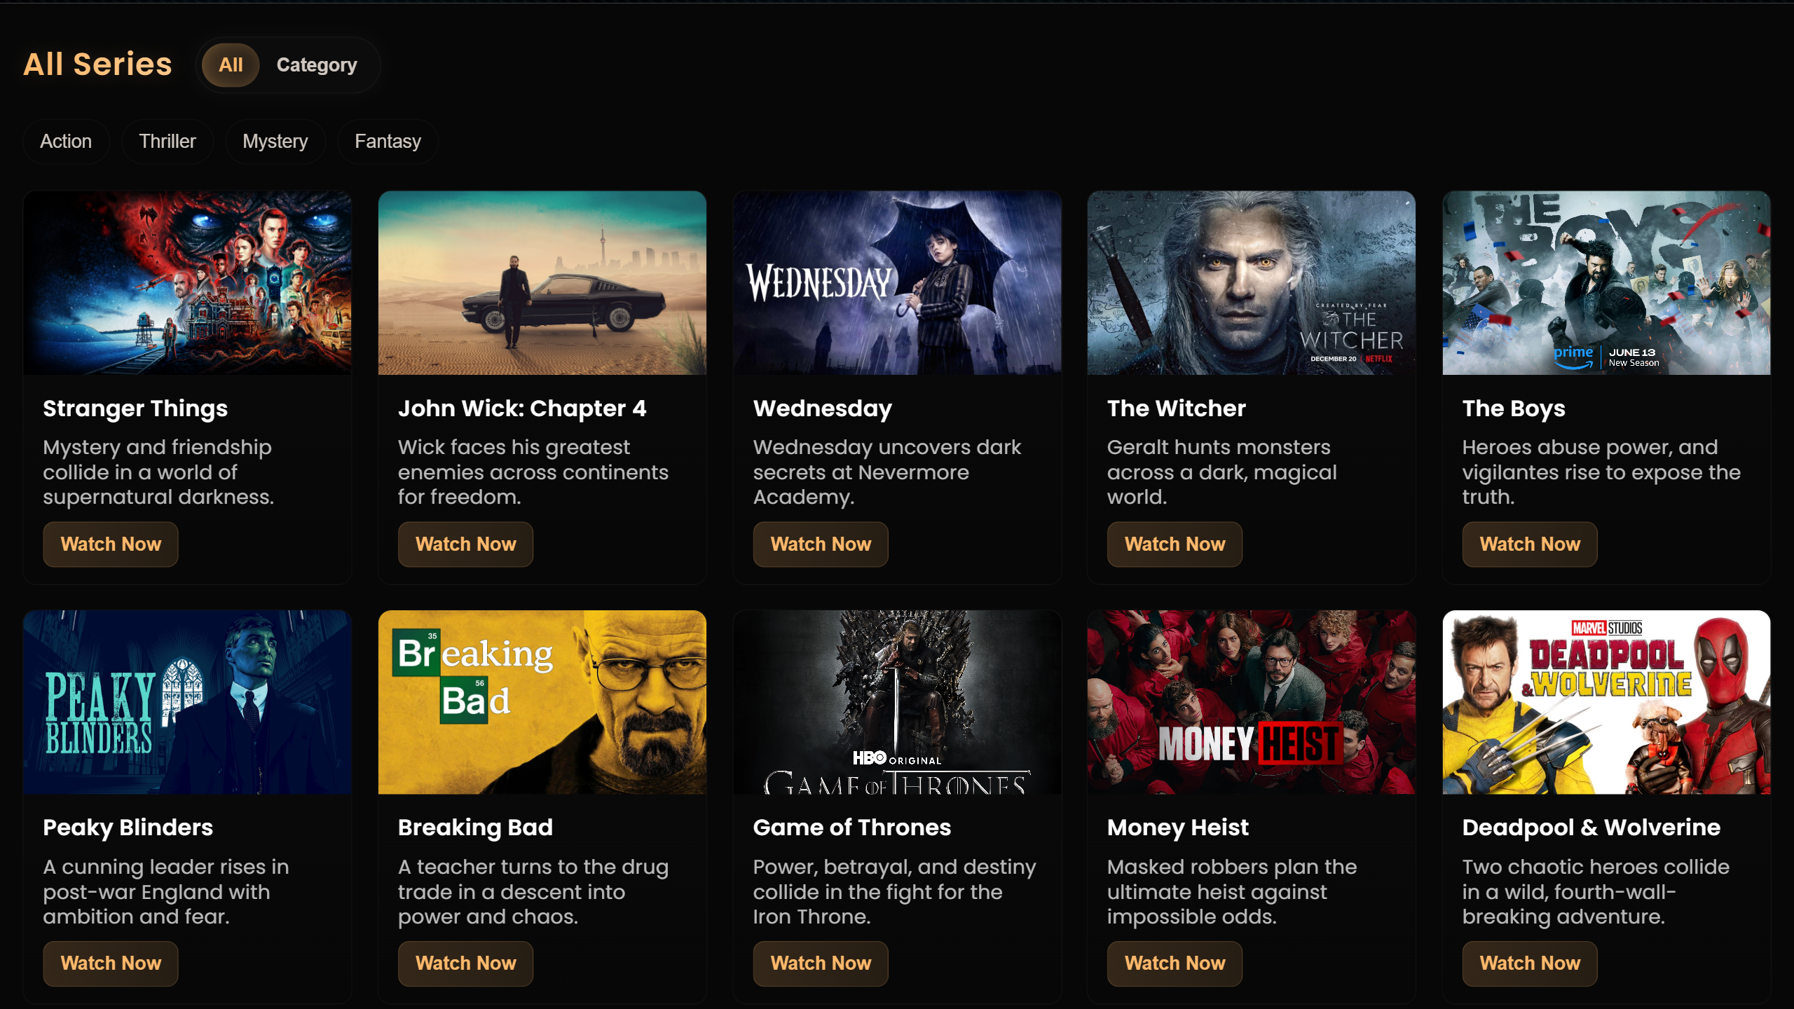Open Game of Thrones poster

pyautogui.click(x=897, y=702)
